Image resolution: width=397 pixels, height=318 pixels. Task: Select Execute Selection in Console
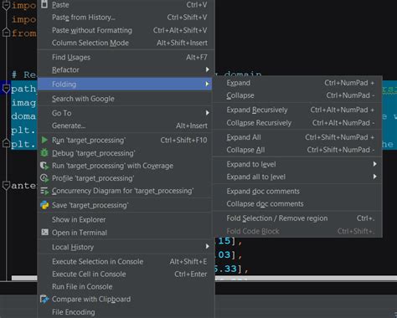tap(126, 261)
